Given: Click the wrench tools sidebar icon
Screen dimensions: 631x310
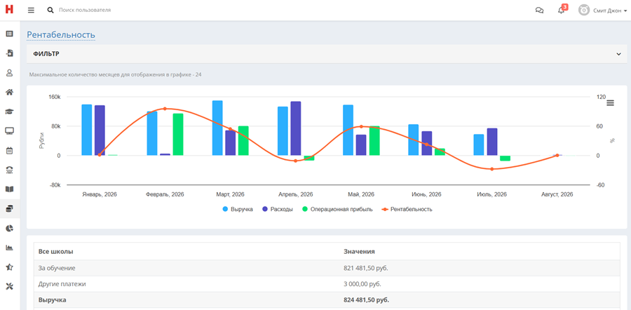Looking at the screenshot, I should coord(10,287).
